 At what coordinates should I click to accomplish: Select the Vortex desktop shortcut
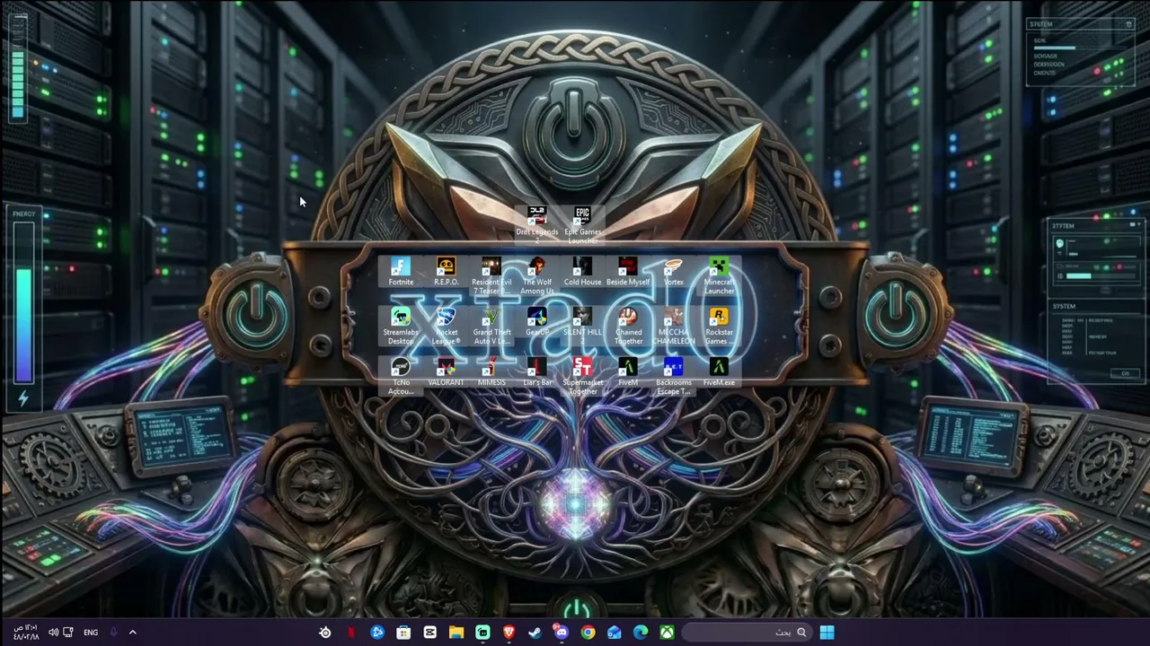point(673,272)
